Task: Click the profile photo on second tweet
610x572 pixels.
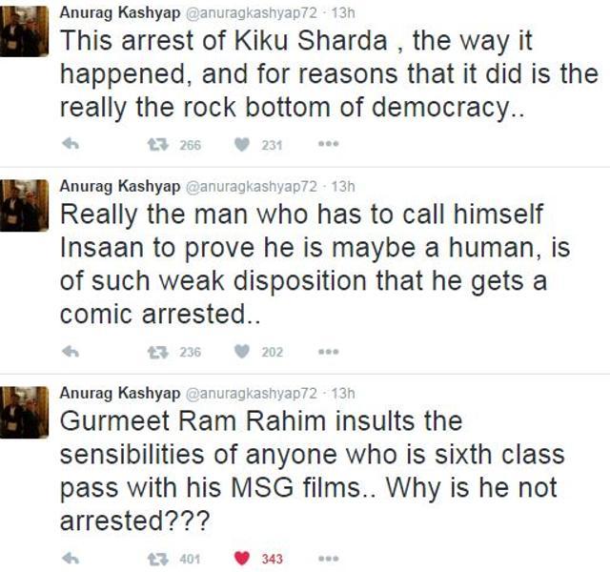Action: (24, 203)
